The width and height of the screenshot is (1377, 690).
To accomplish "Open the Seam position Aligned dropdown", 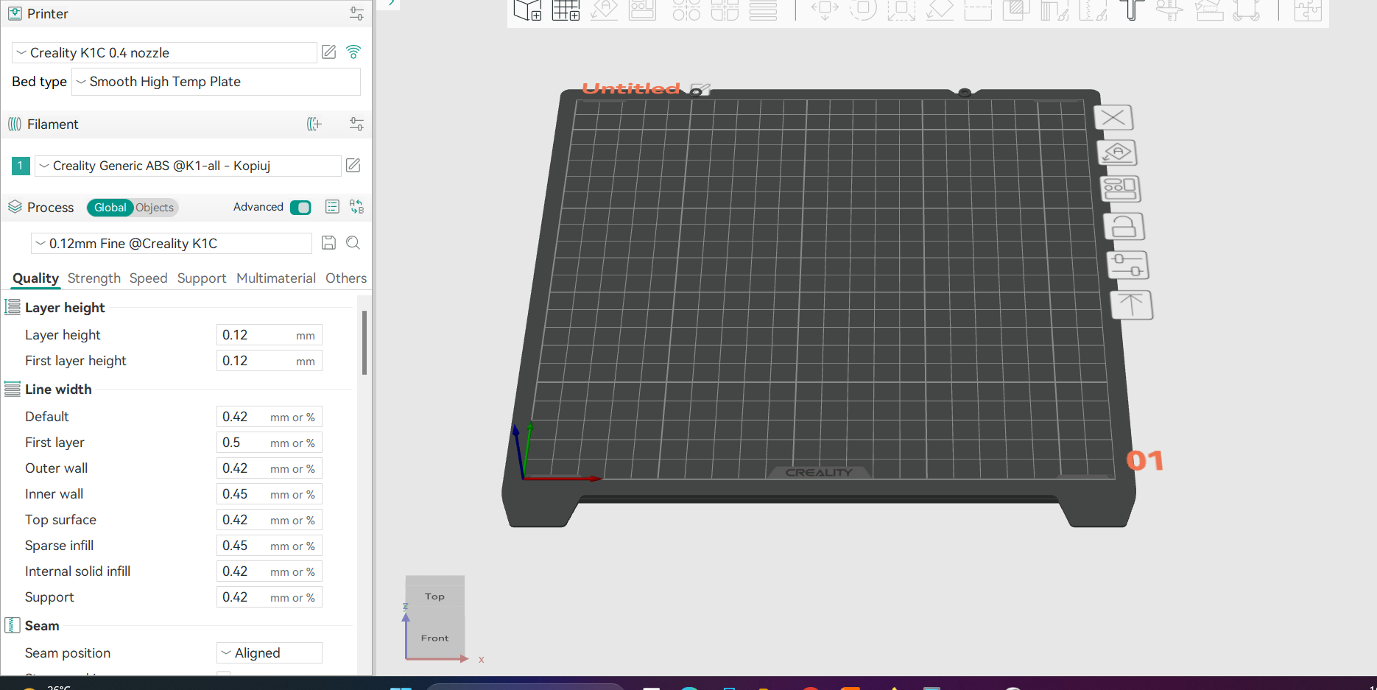I will 269,653.
